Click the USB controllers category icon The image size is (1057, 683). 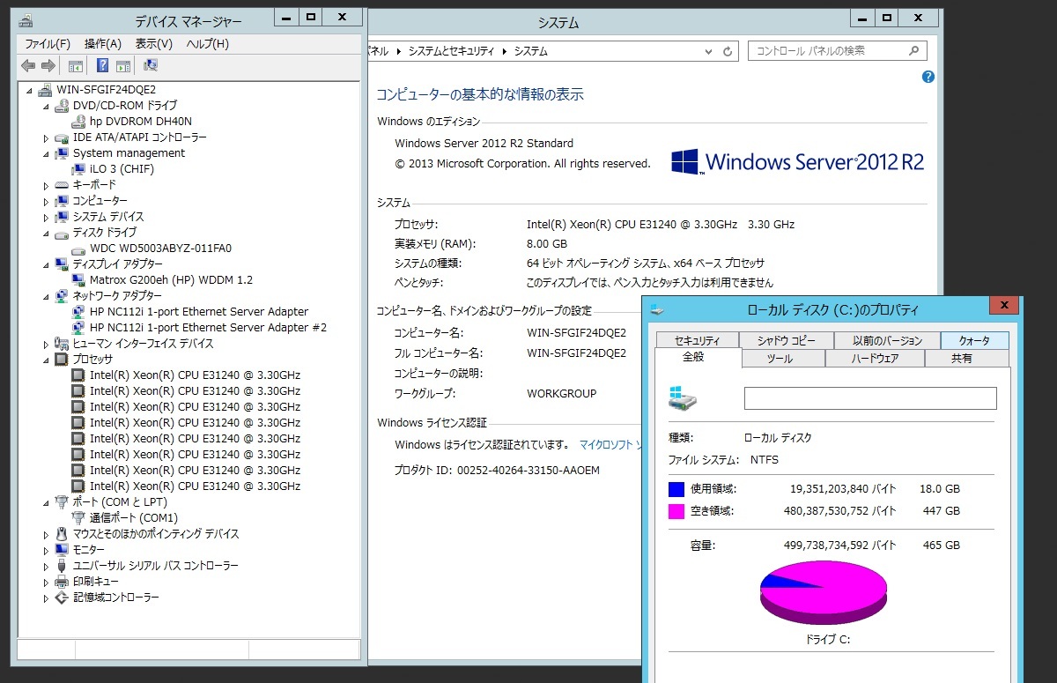(x=62, y=565)
